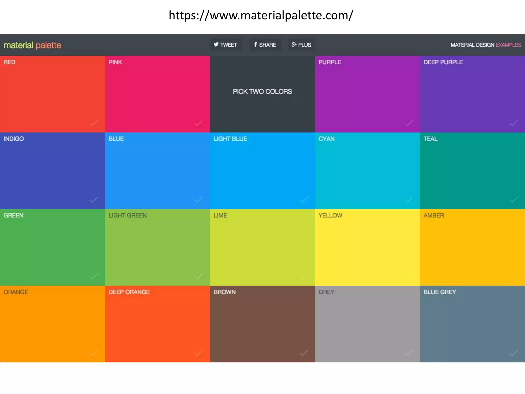The height and width of the screenshot is (394, 525).
Task: Select the YELLOW color swatch
Action: 367,248
